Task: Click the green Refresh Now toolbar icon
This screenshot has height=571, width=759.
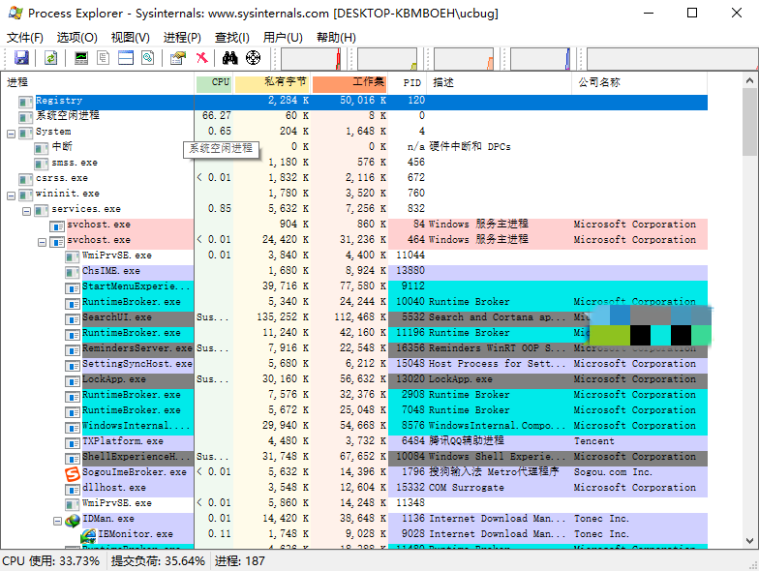Action: 50,58
